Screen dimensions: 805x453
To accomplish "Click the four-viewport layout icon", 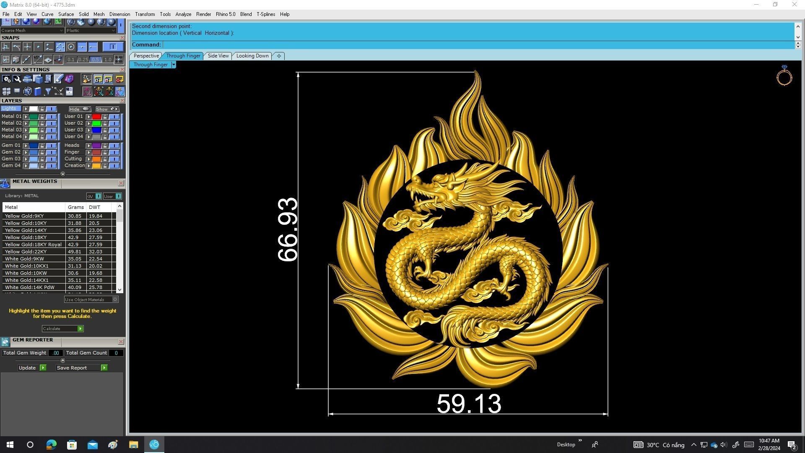I will (x=6, y=91).
